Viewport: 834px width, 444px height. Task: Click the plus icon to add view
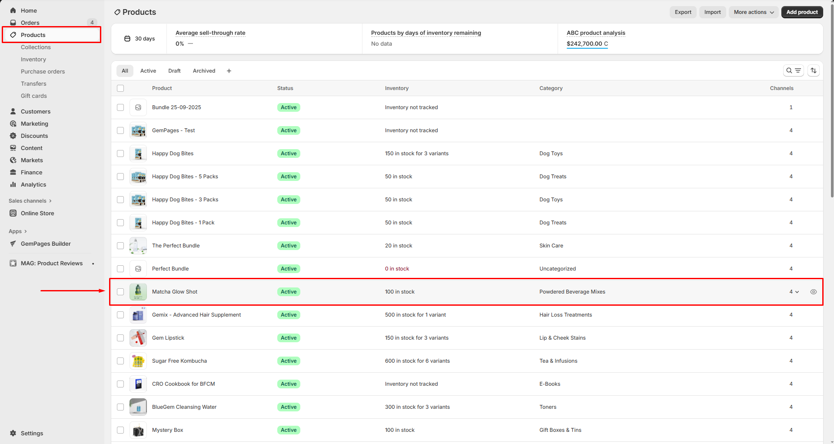pyautogui.click(x=229, y=71)
